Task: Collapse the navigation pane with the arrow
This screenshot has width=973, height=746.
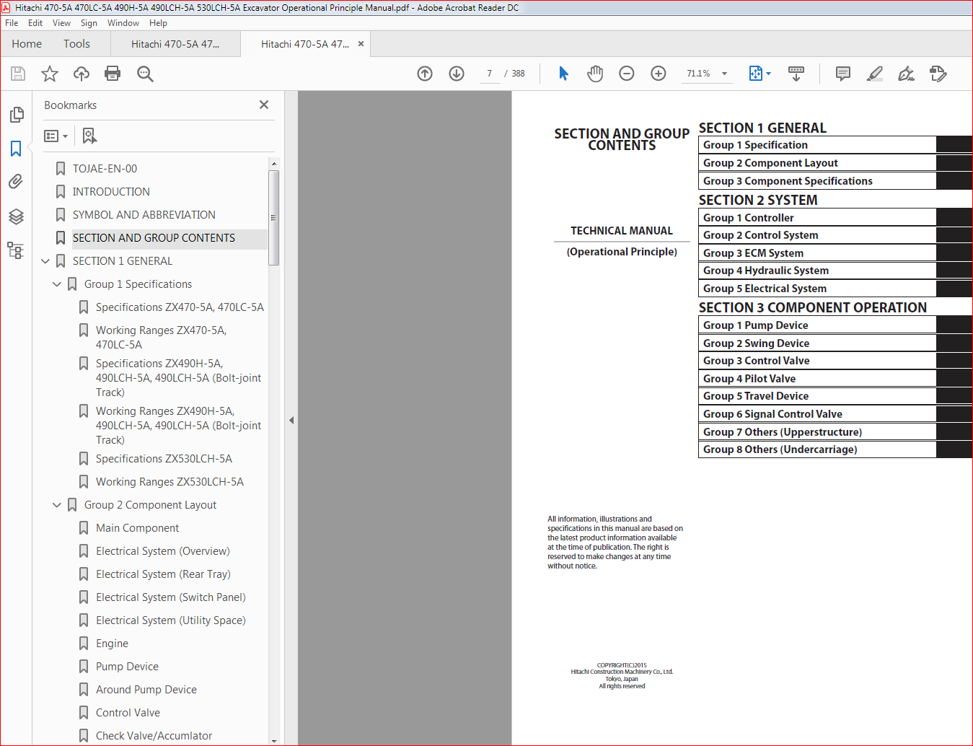Action: point(291,420)
